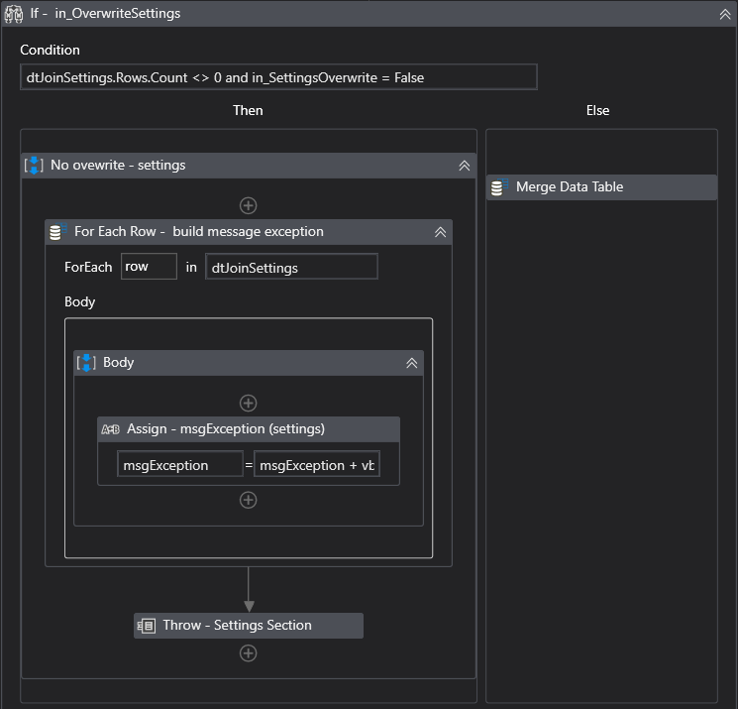Screen dimensions: 738x709
Task: Collapse the If - in_OverwriteSettings activity
Action: 724,14
